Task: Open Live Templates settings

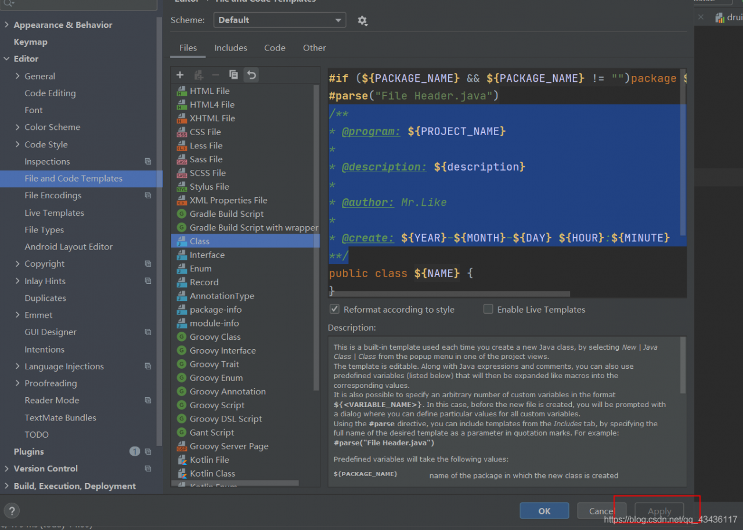Action: [x=54, y=213]
